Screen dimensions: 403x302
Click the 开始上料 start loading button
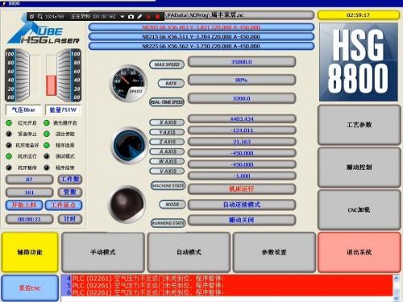pos(24,205)
